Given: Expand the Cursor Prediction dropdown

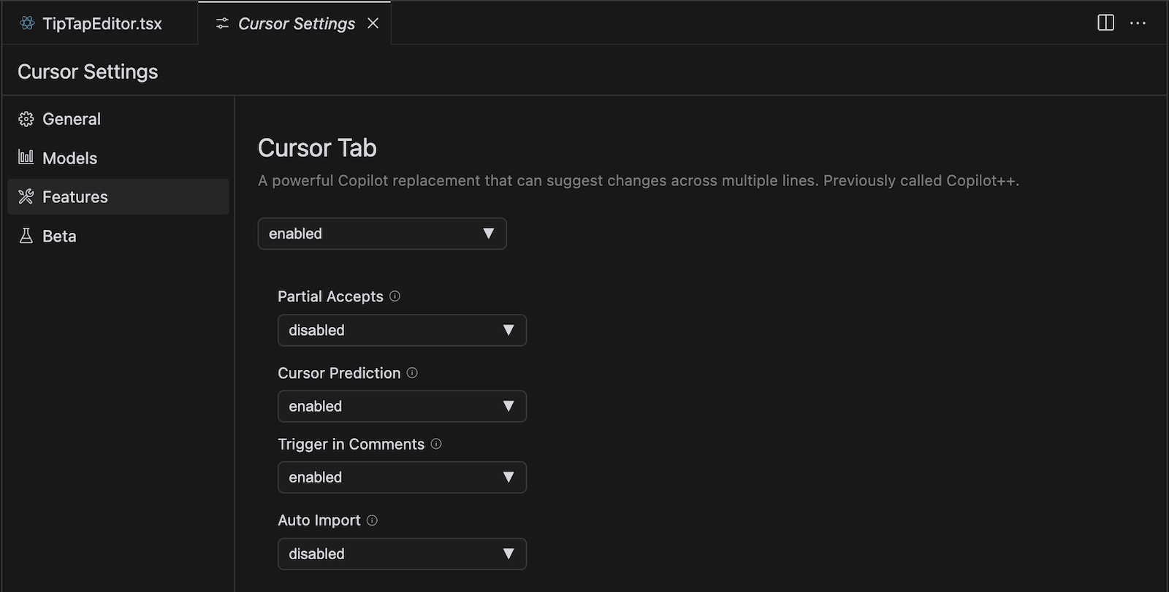Looking at the screenshot, I should [x=402, y=406].
